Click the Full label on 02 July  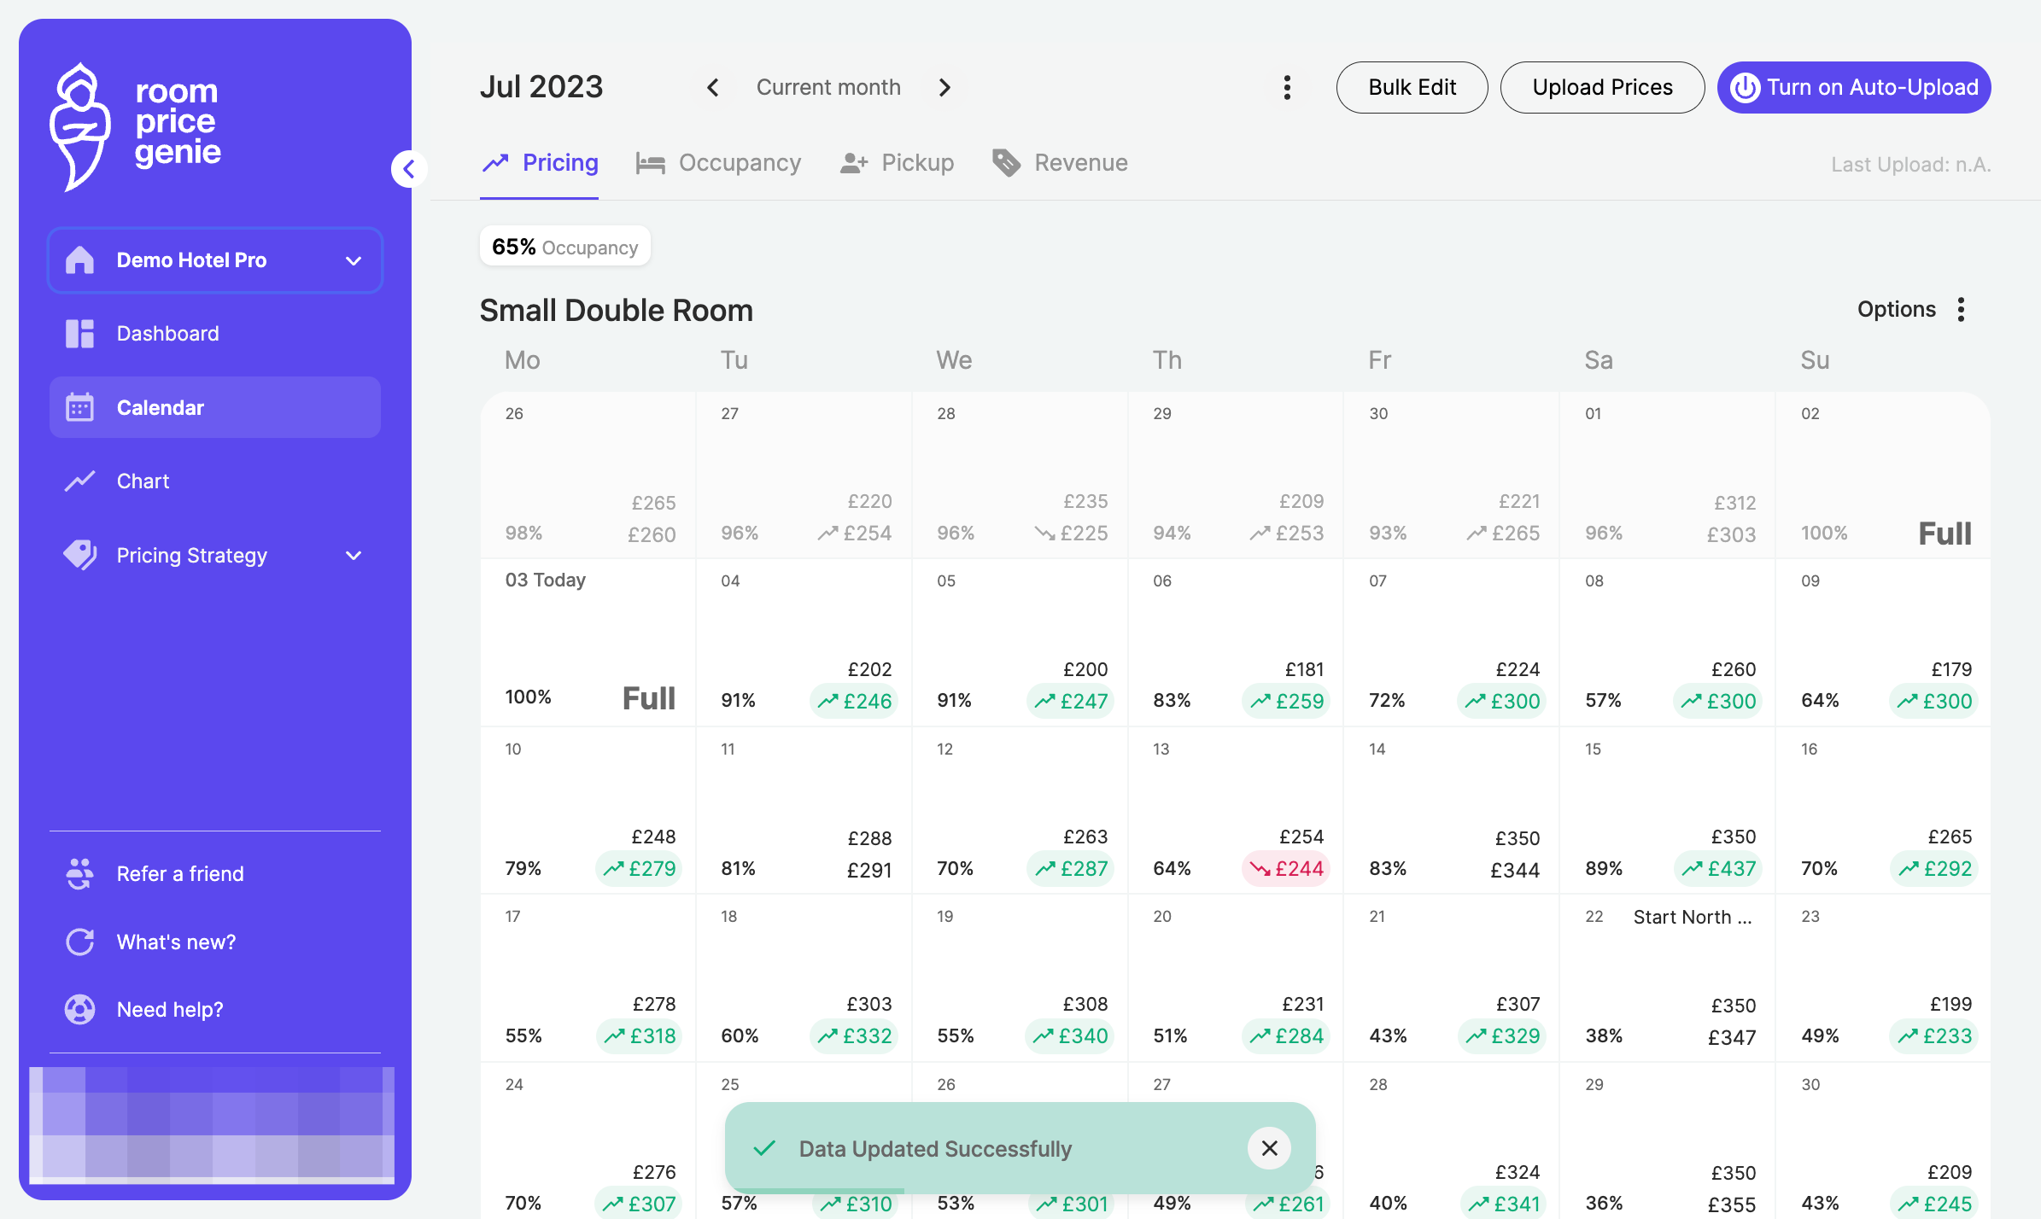1945,534
